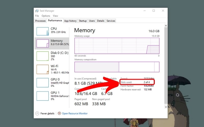Open the Options menu
The width and height of the screenshot is (204, 127).
coord(46,16)
